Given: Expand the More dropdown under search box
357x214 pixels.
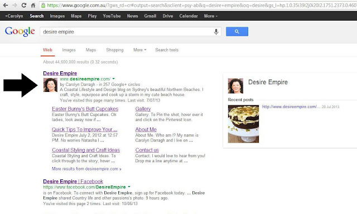Looking at the screenshot, I should (x=139, y=50).
